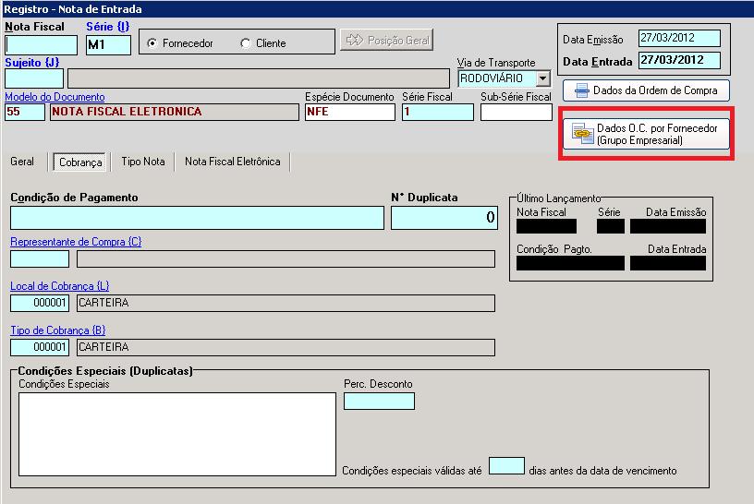Select the Cobrança tab
The width and height of the screenshot is (754, 504).
pos(80,162)
